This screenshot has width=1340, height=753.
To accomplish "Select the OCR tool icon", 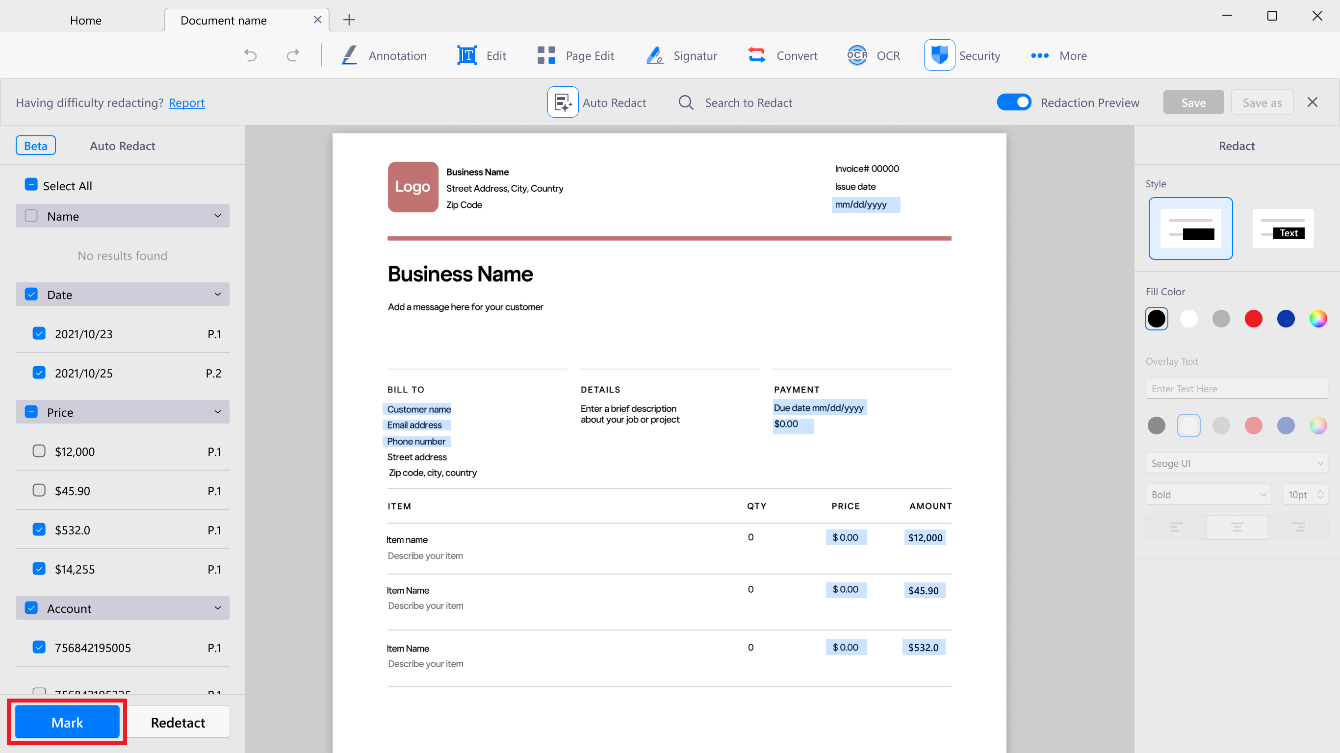I will pyautogui.click(x=857, y=55).
